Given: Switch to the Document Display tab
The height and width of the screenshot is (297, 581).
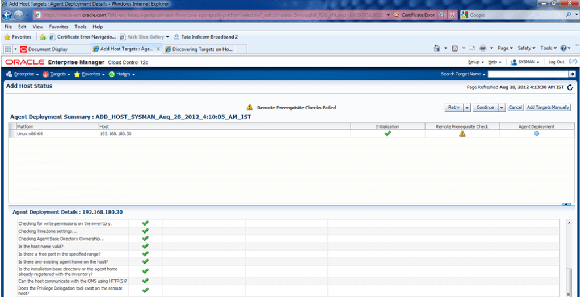Looking at the screenshot, I should pyautogui.click(x=54, y=49).
